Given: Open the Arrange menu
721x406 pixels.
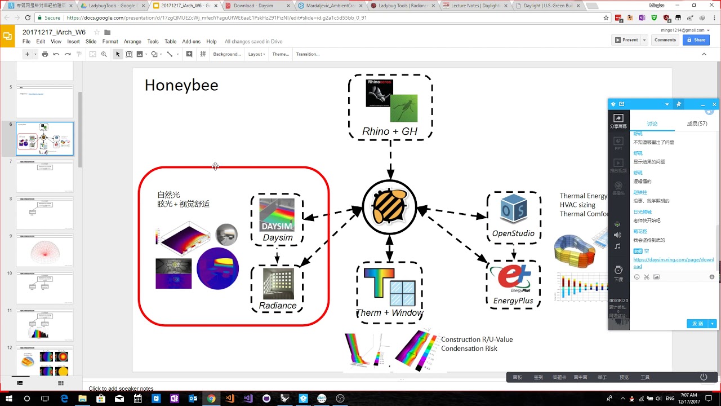Looking at the screenshot, I should point(132,42).
